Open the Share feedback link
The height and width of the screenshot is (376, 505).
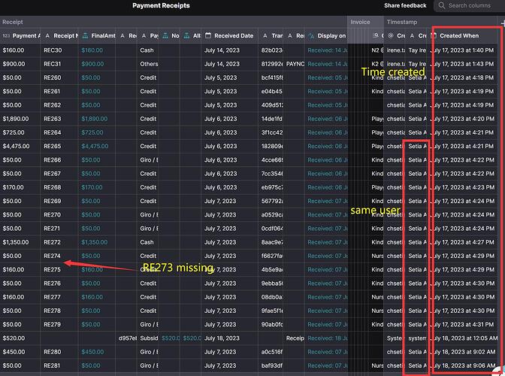tap(405, 5)
